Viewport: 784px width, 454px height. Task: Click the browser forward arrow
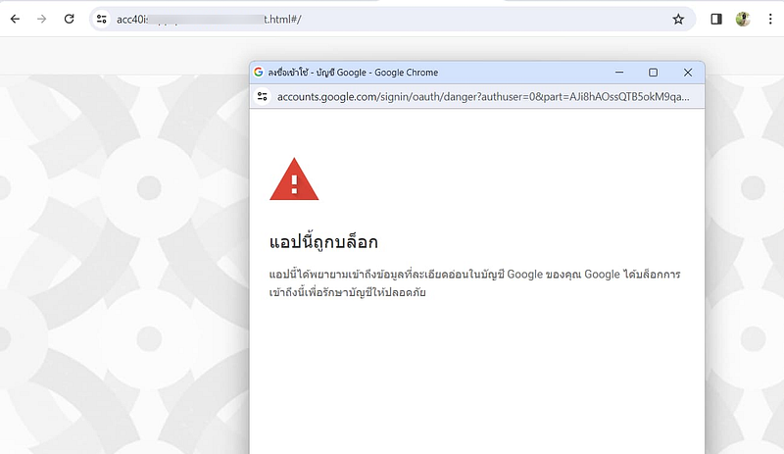(x=41, y=19)
